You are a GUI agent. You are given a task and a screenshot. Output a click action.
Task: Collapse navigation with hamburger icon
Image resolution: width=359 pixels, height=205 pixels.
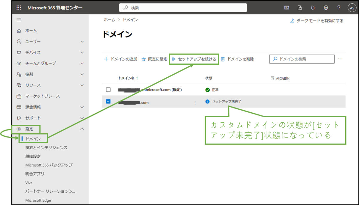19,20
